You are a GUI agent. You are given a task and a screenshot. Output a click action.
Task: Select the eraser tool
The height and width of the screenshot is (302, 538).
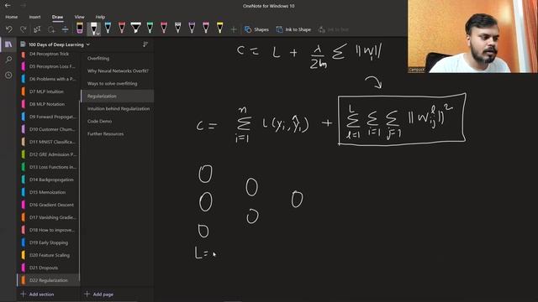click(80, 28)
